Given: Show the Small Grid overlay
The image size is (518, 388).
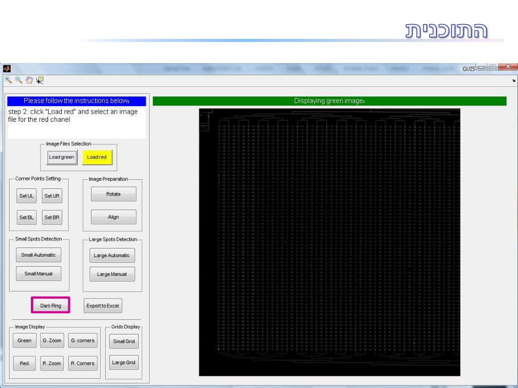Looking at the screenshot, I should pos(124,342).
